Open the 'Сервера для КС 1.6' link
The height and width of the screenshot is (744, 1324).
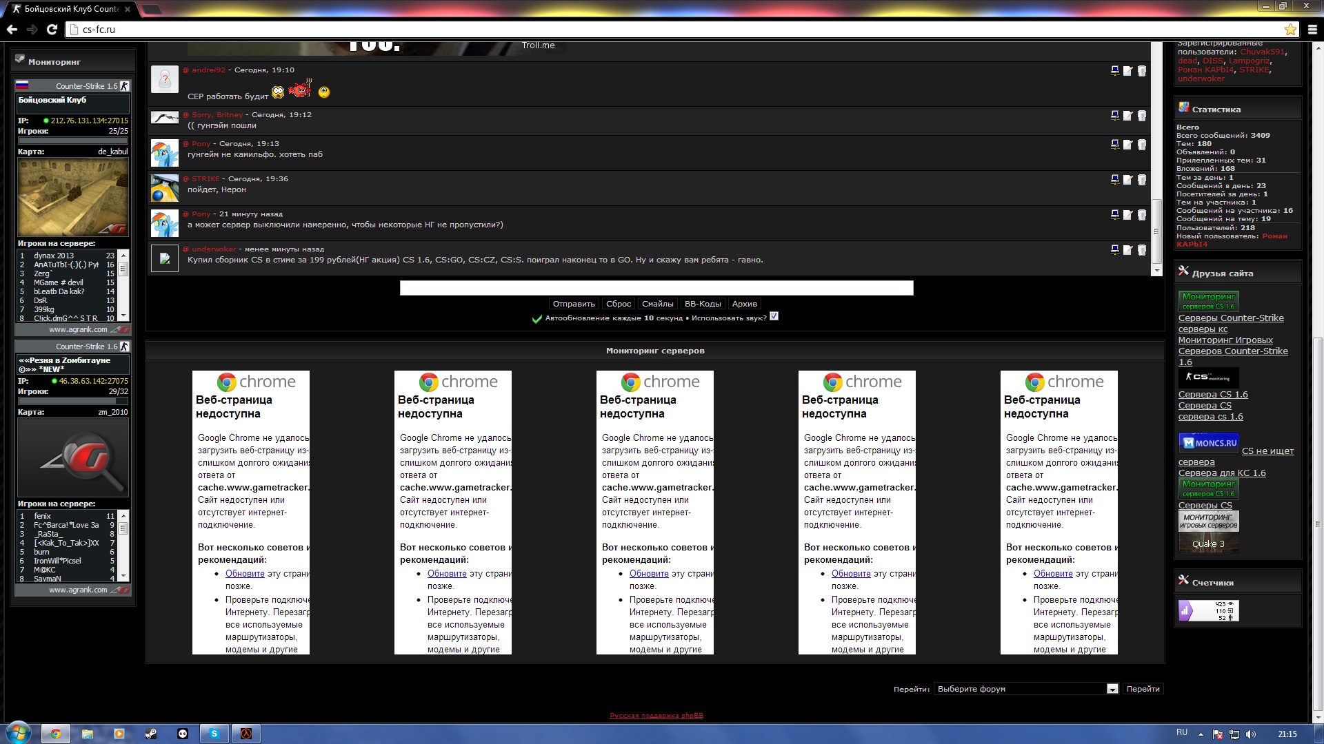[1222, 473]
